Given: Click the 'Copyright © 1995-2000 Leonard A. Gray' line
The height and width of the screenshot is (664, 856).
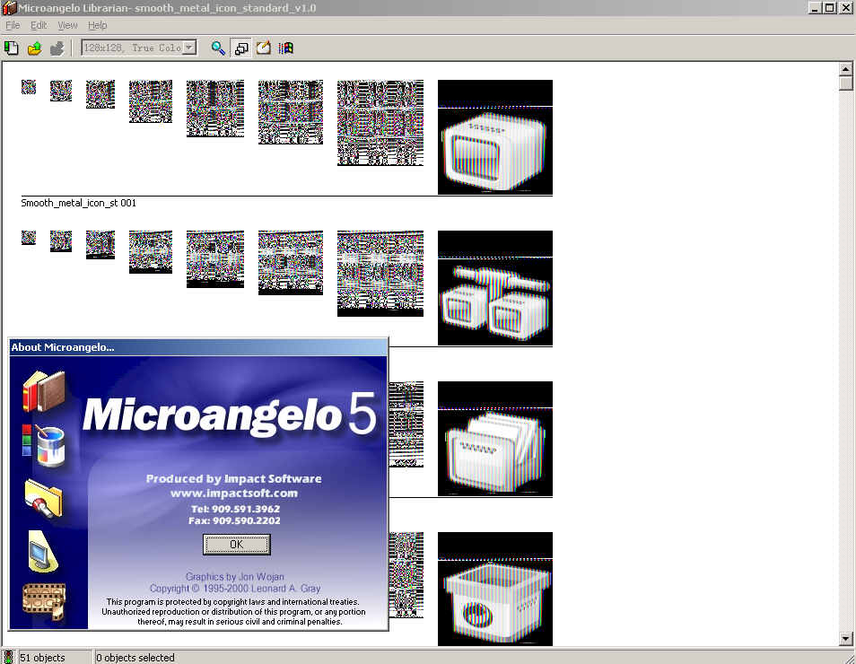Looking at the screenshot, I should tap(235, 589).
